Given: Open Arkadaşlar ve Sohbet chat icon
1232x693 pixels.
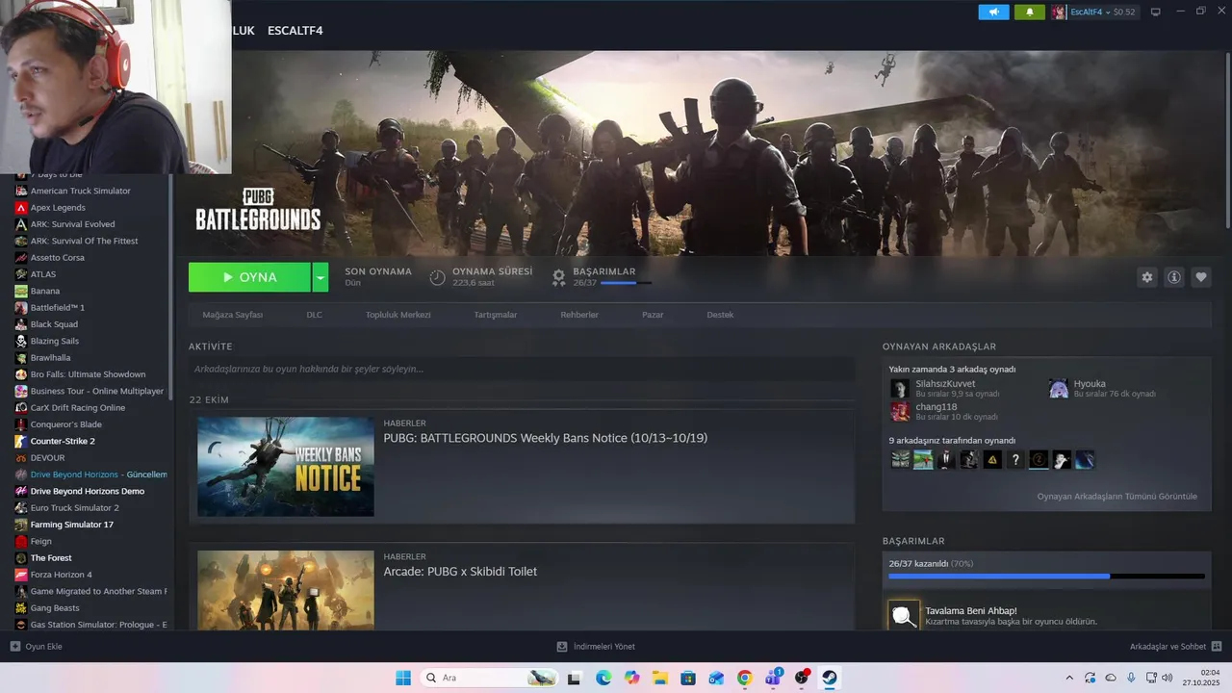Looking at the screenshot, I should pos(1217,647).
